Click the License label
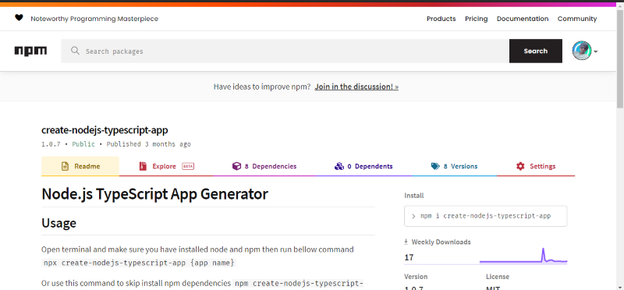Screen dimensions: 624x290 pyautogui.click(x=497, y=277)
